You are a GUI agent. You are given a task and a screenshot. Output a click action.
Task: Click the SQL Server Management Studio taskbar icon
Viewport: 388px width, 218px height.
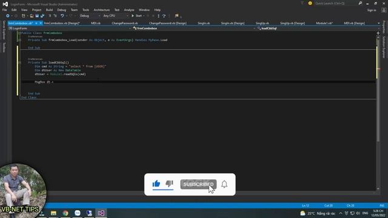89,213
